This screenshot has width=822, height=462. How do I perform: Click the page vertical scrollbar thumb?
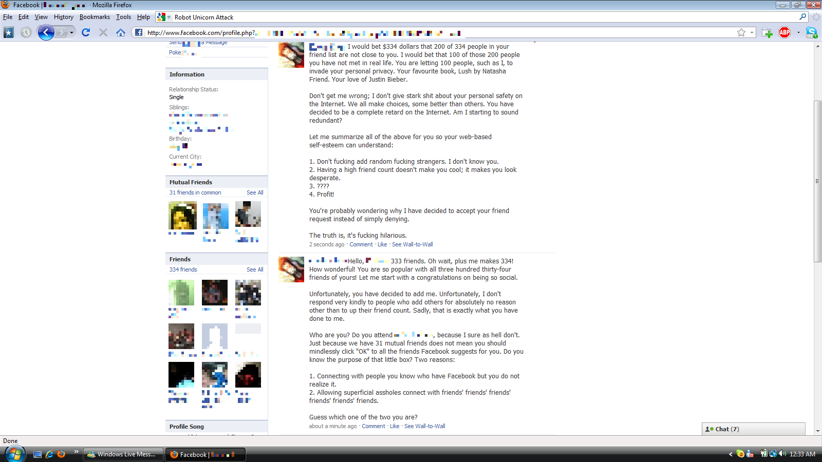(x=818, y=182)
